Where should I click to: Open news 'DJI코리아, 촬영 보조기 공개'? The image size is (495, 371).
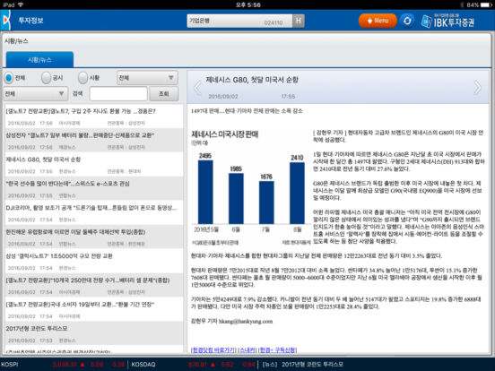click(x=94, y=213)
